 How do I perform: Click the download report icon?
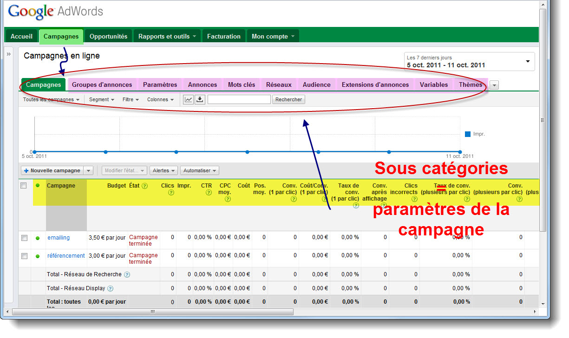click(x=200, y=99)
